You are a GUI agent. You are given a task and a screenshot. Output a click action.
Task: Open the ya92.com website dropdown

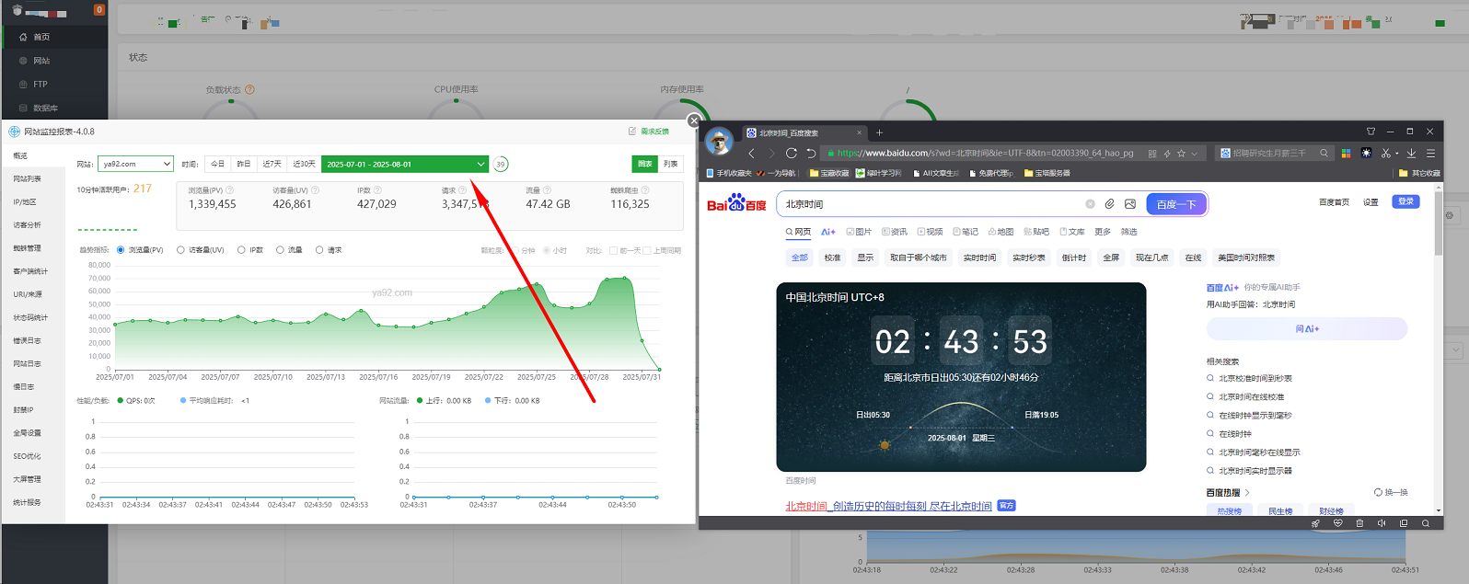tap(135, 164)
